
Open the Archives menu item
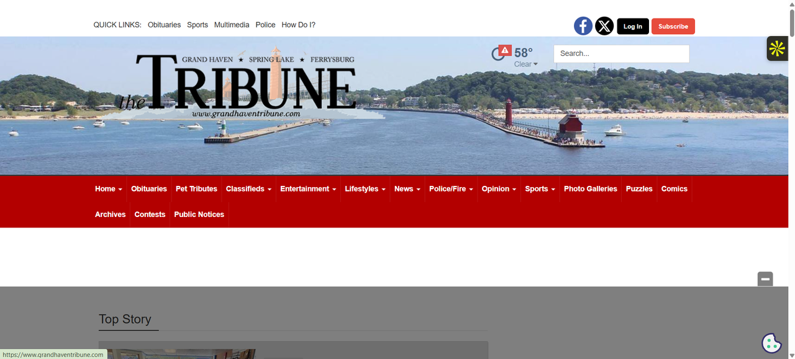coord(111,215)
